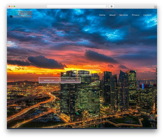Image resolution: width=164 pixels, height=139 pixels.
Task: Click the red close window button
Action: click(10, 6)
